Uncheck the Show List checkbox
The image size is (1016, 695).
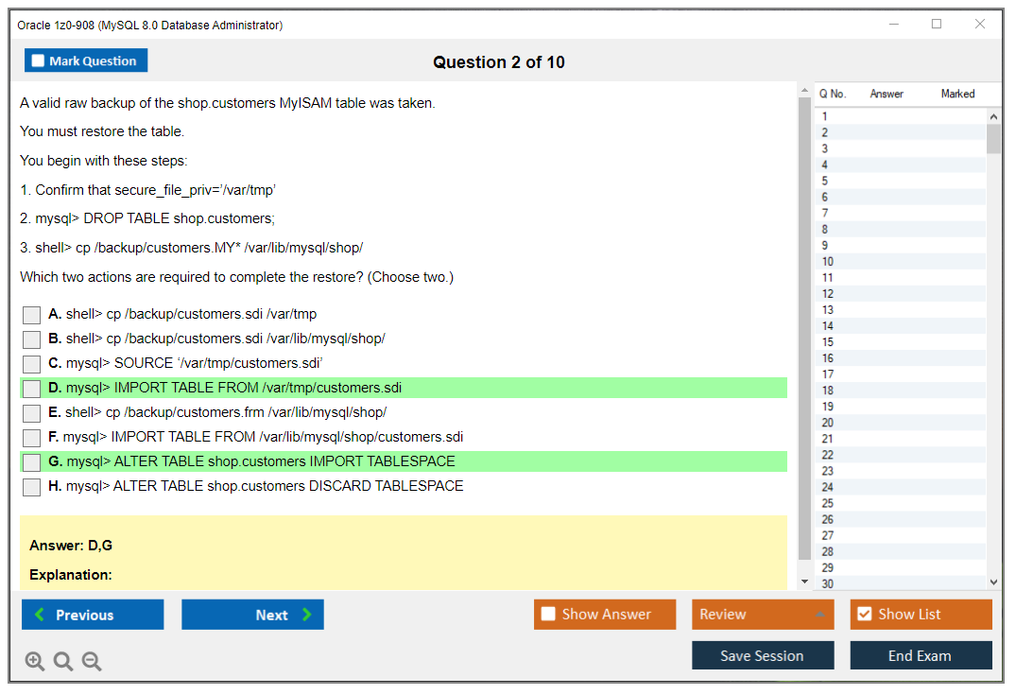point(864,614)
